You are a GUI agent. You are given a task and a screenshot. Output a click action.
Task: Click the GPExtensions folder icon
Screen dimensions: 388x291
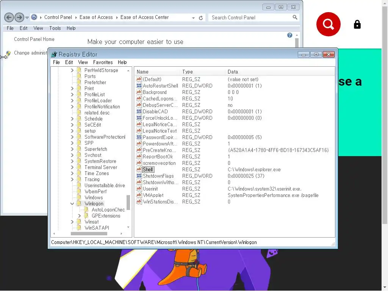pyautogui.click(x=86, y=216)
